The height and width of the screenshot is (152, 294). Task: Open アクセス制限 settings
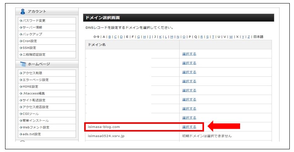tap(32, 73)
